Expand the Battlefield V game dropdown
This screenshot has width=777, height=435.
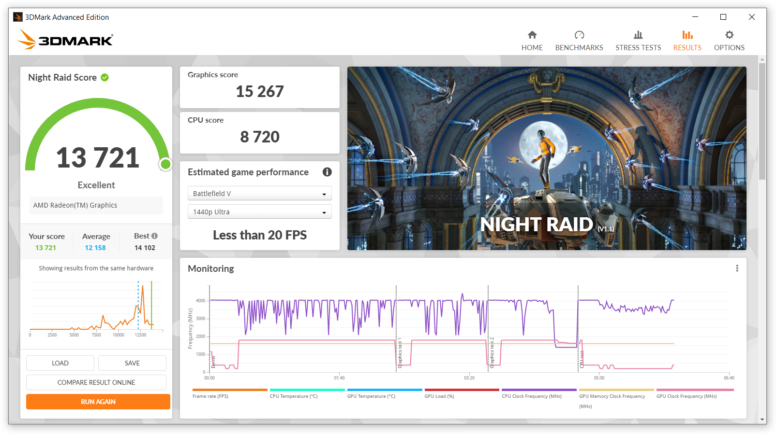coord(259,194)
